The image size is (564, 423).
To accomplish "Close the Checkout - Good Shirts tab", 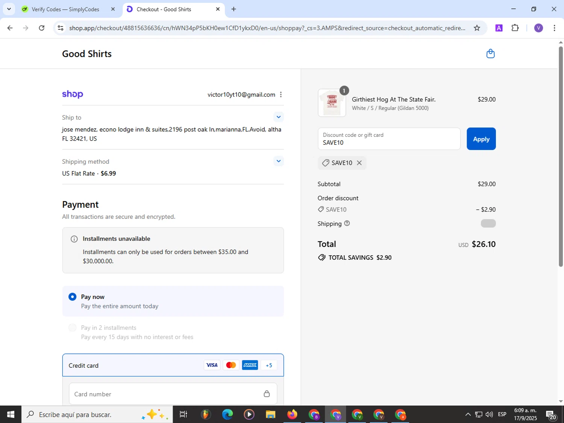I will (218, 9).
